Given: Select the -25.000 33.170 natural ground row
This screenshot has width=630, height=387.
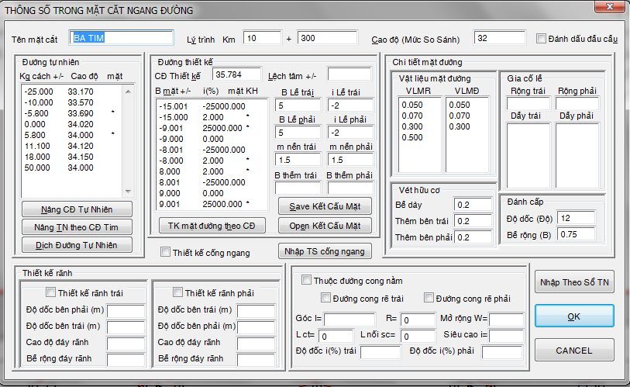Looking at the screenshot, I should pos(71,92).
